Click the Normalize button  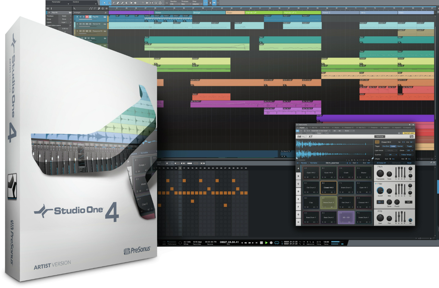coord(314,163)
